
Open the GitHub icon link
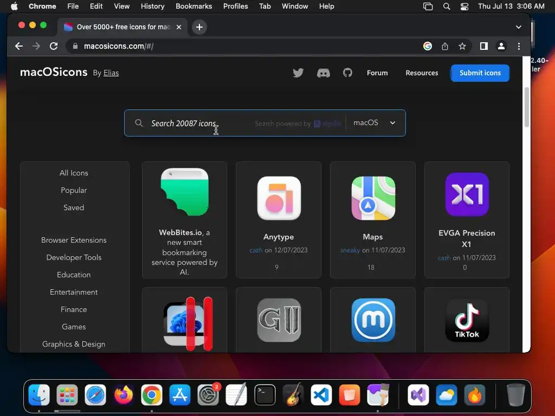coord(347,73)
